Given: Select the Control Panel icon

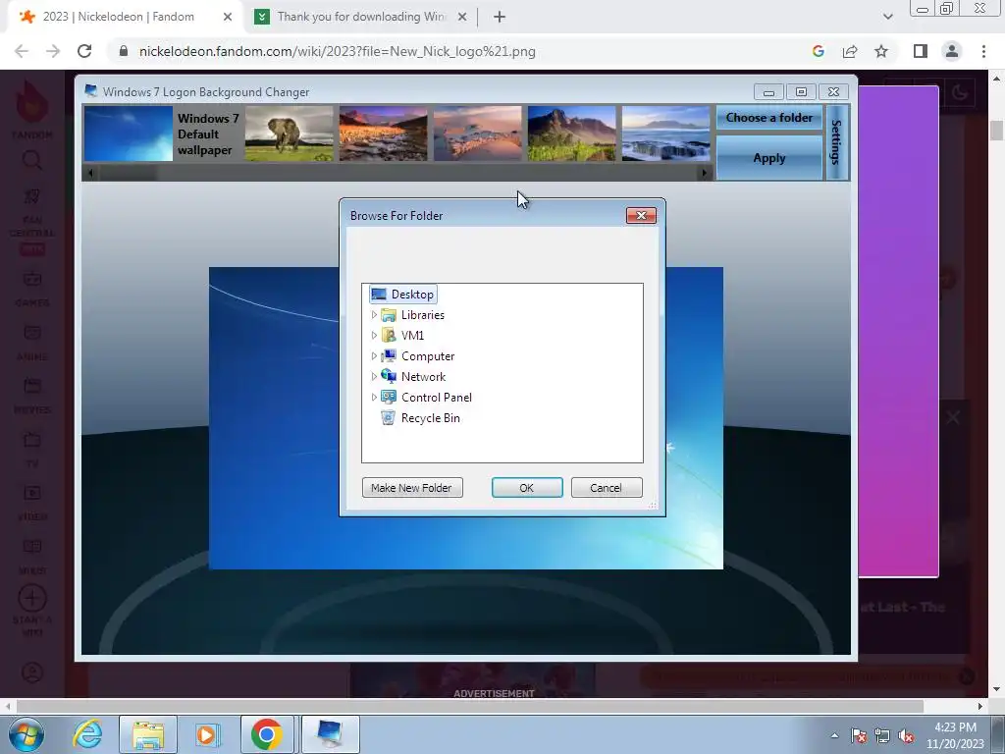Looking at the screenshot, I should coord(389,397).
